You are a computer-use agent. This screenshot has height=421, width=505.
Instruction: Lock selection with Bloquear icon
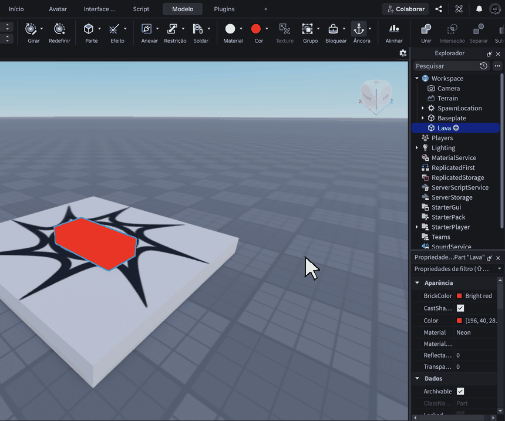(x=333, y=29)
